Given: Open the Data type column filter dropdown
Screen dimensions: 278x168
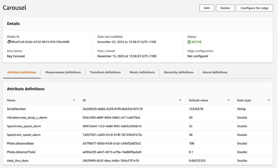Looking at the screenshot, I should coord(268,100).
